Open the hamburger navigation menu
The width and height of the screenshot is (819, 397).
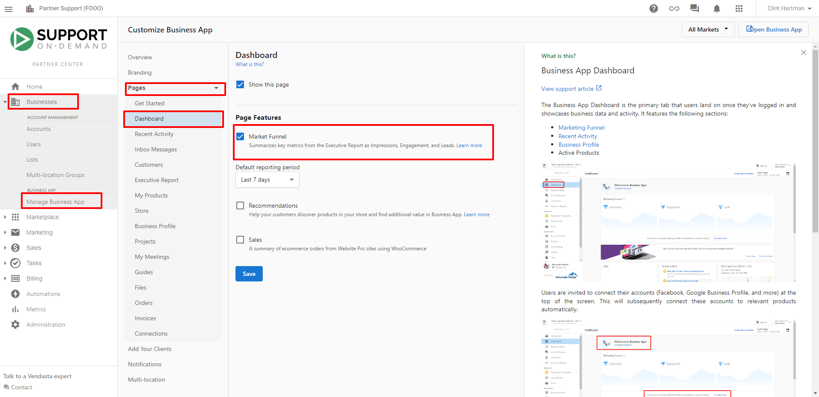(9, 9)
